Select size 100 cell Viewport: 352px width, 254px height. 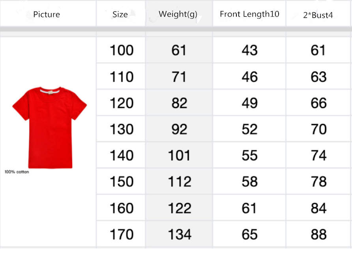pyautogui.click(x=121, y=50)
